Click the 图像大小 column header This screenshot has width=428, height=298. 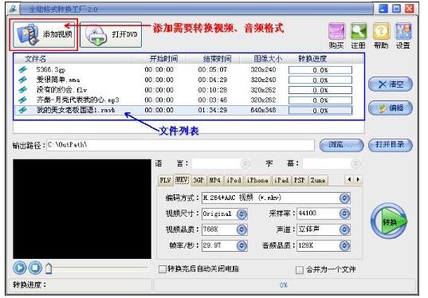pos(268,59)
